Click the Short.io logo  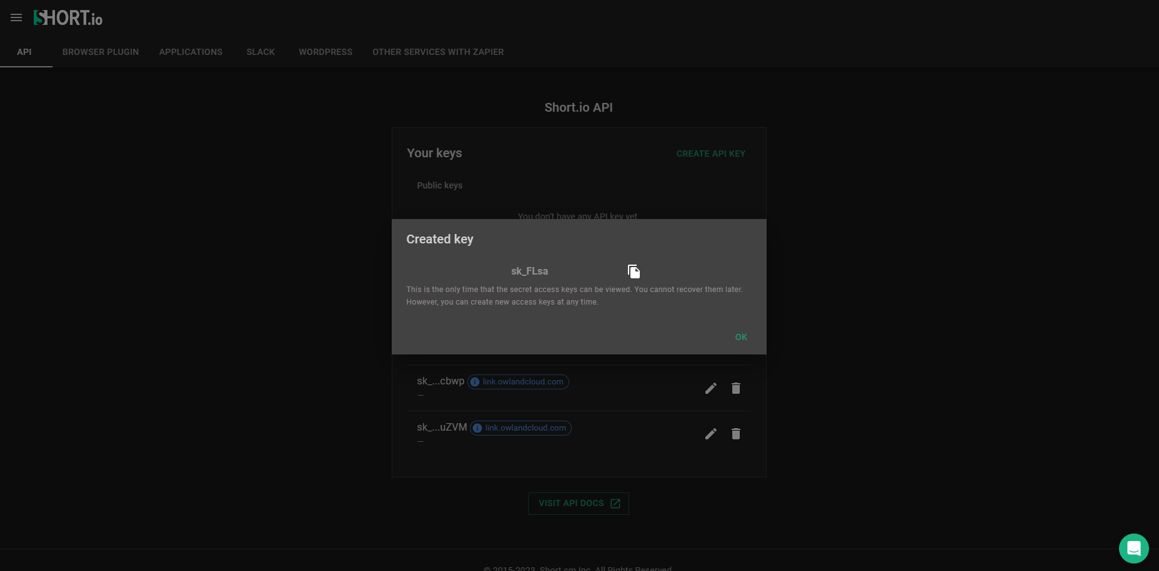67,18
